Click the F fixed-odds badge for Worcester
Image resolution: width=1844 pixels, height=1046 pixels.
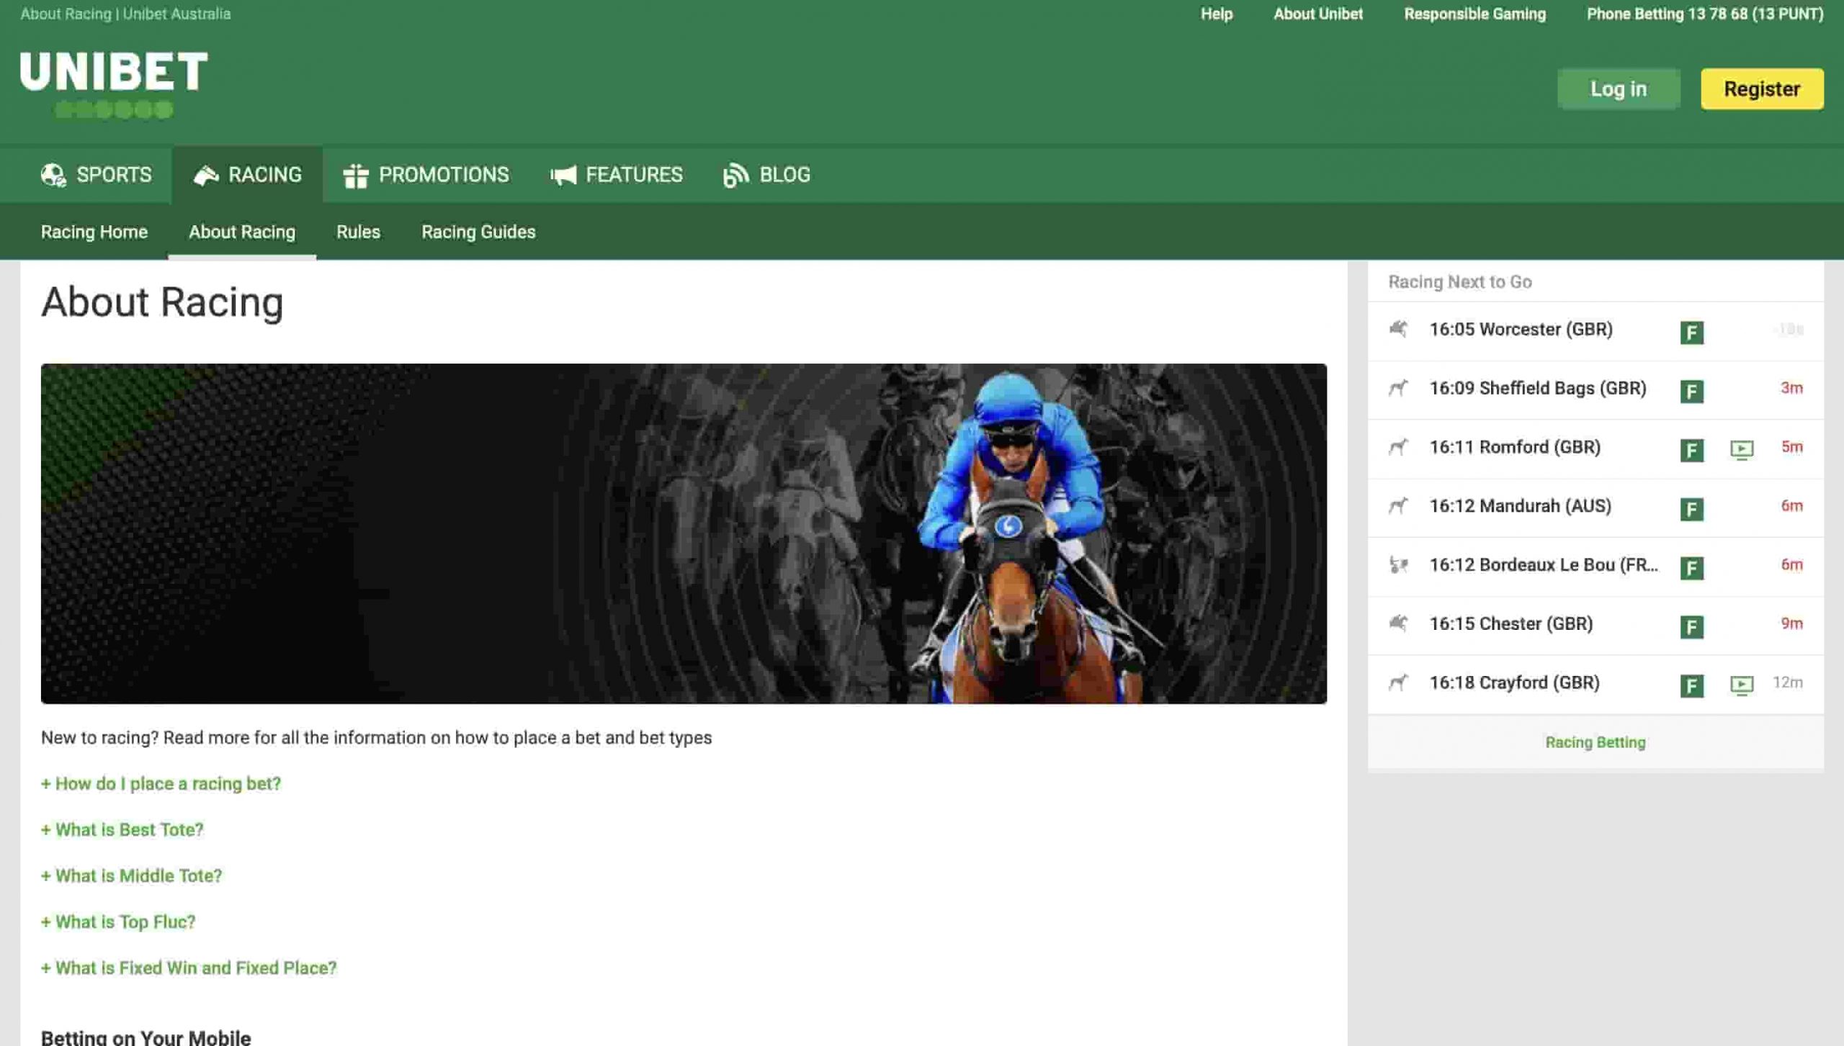1692,333
